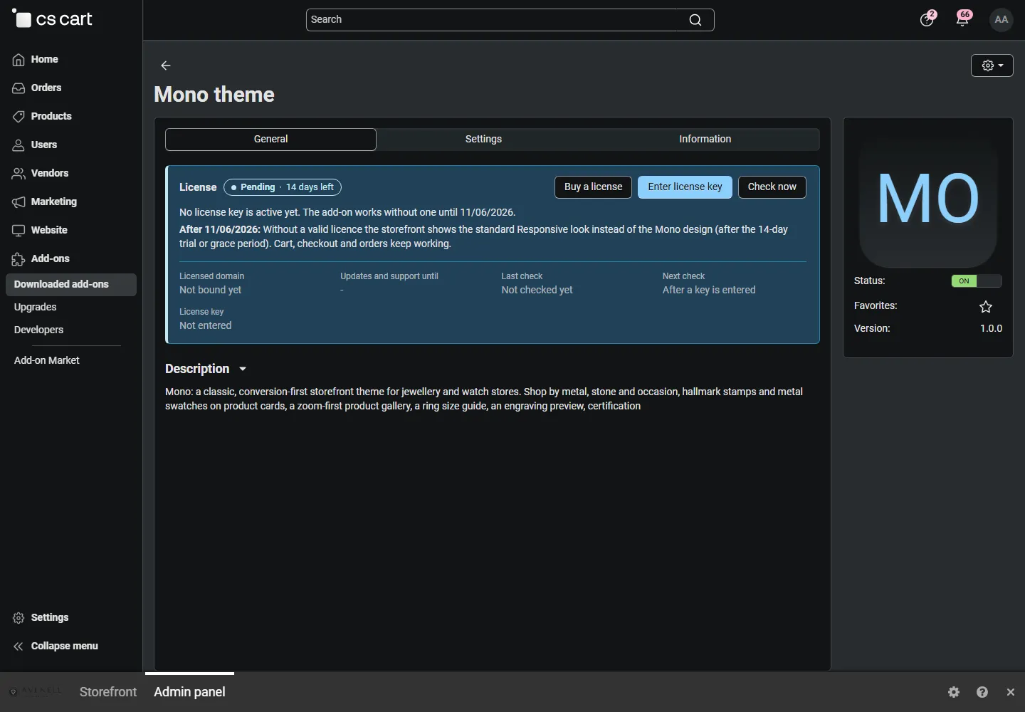Go to Products via its tag icon
This screenshot has height=712, width=1025.
click(x=19, y=117)
